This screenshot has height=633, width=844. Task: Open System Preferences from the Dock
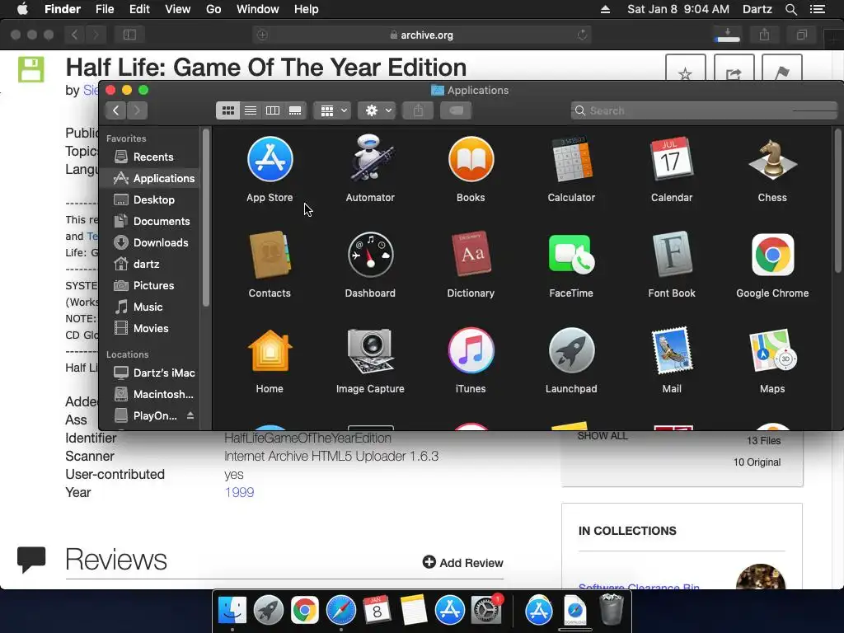tap(486, 611)
